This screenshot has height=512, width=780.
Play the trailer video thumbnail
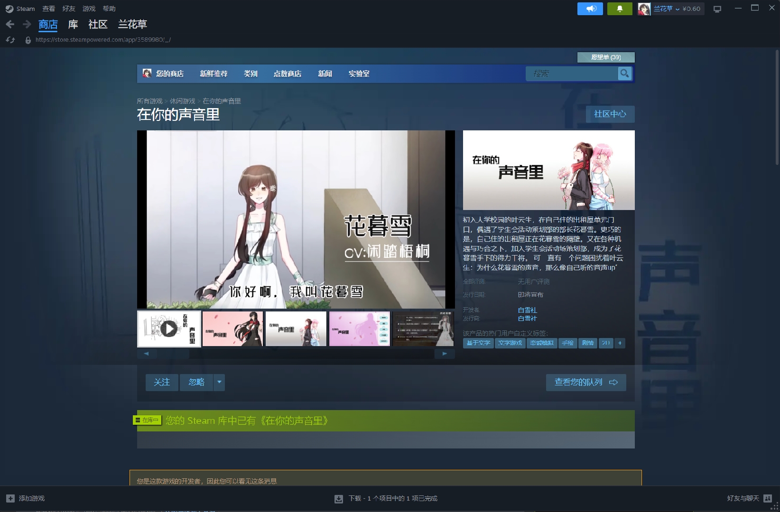pos(169,329)
